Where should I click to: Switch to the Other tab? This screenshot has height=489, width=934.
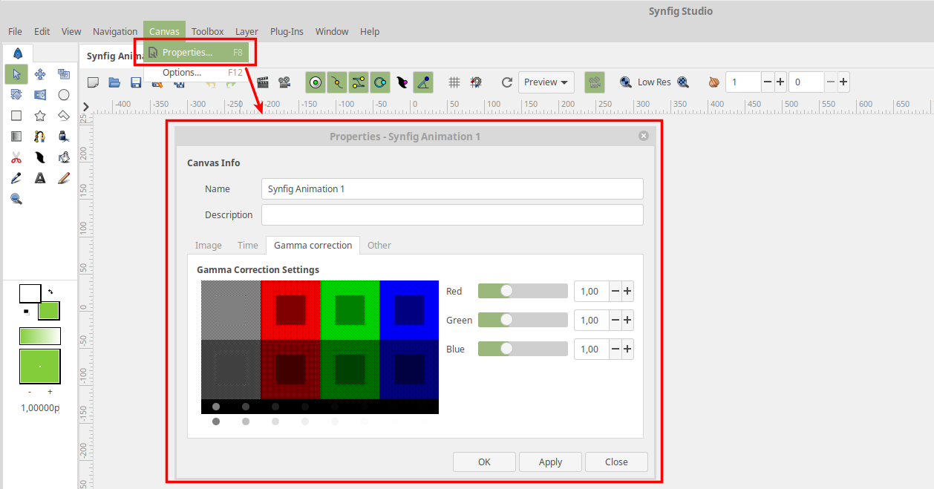pos(379,245)
